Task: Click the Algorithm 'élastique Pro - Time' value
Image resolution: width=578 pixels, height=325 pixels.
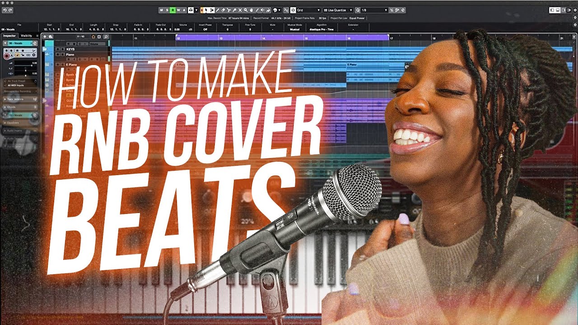Action: pyautogui.click(x=322, y=29)
